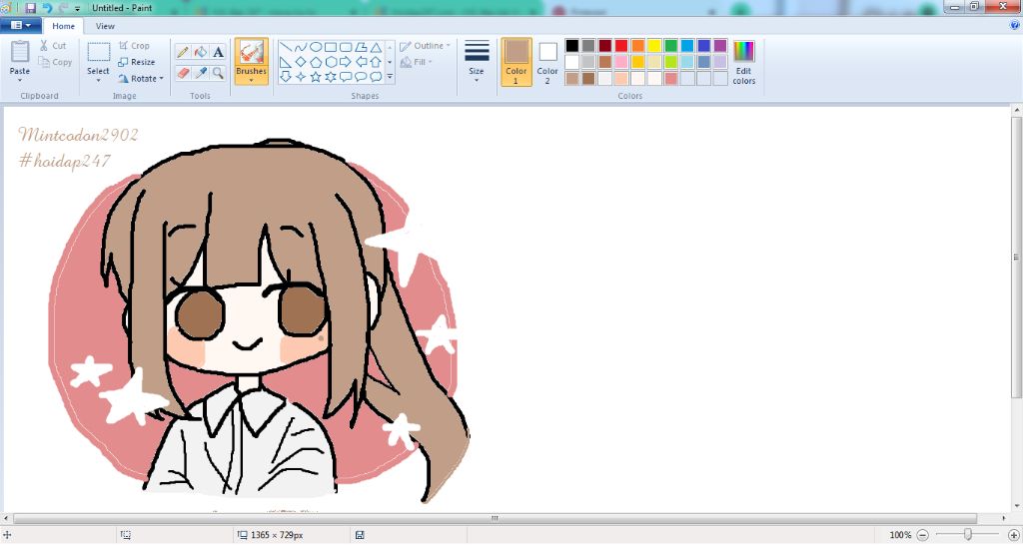Click the Cut button
Screen dimensions: 1023x545
tap(52, 46)
